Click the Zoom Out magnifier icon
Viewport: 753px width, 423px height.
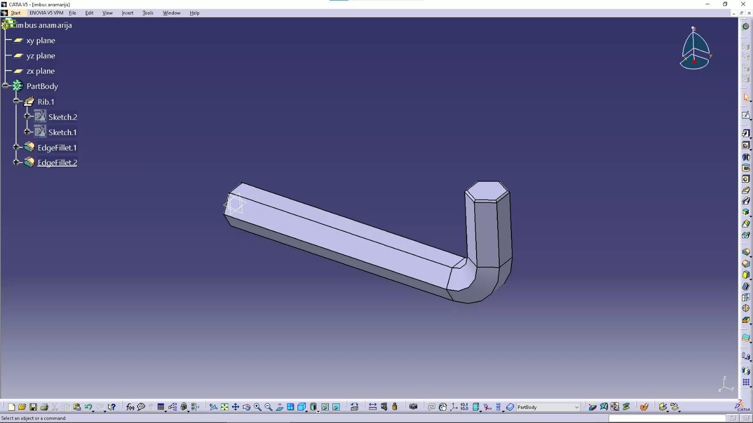tap(268, 407)
